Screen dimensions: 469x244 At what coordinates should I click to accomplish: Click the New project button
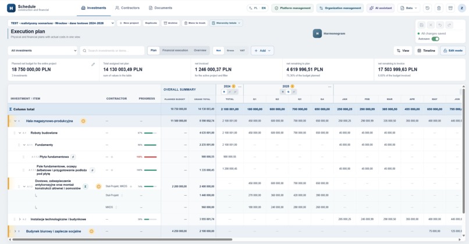point(129,23)
